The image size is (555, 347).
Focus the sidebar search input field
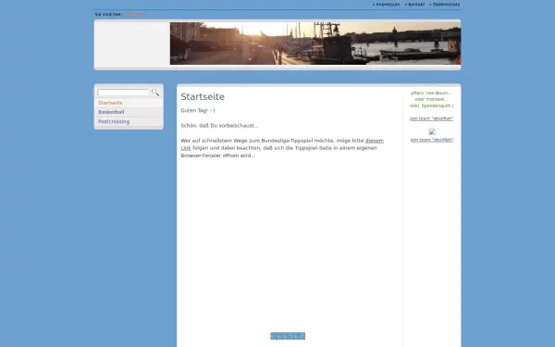[123, 93]
